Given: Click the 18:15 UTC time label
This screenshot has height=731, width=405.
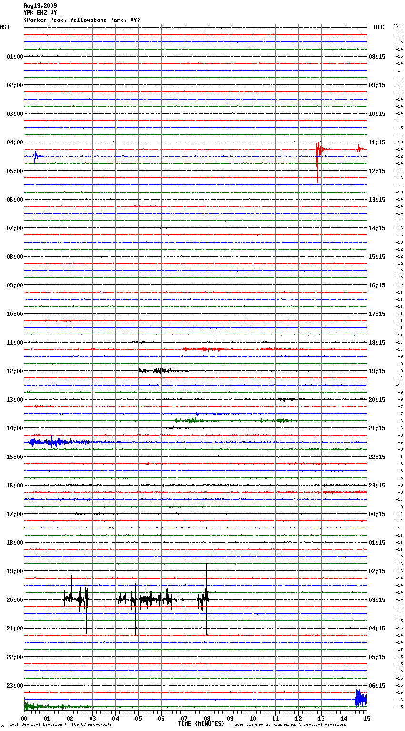Looking at the screenshot, I should coord(377,343).
